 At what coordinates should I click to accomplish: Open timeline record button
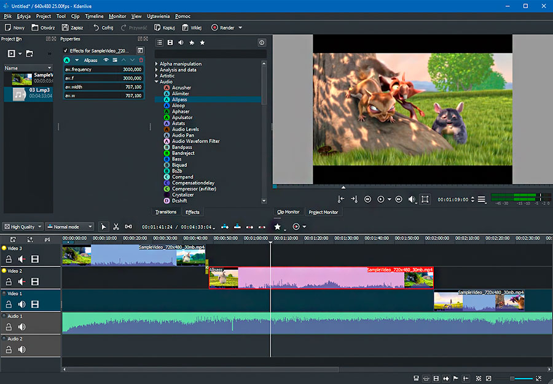(296, 227)
